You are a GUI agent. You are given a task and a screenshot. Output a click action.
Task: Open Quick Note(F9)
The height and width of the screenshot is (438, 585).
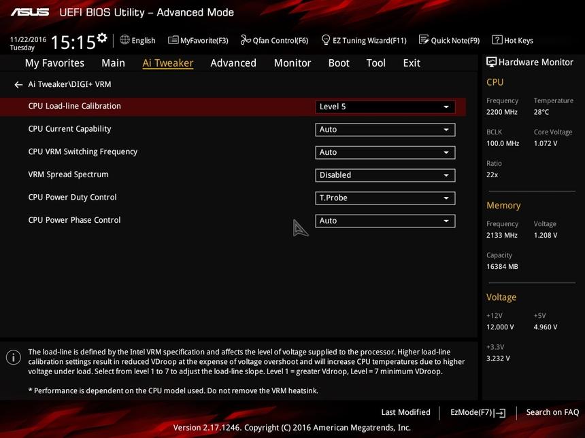point(450,40)
